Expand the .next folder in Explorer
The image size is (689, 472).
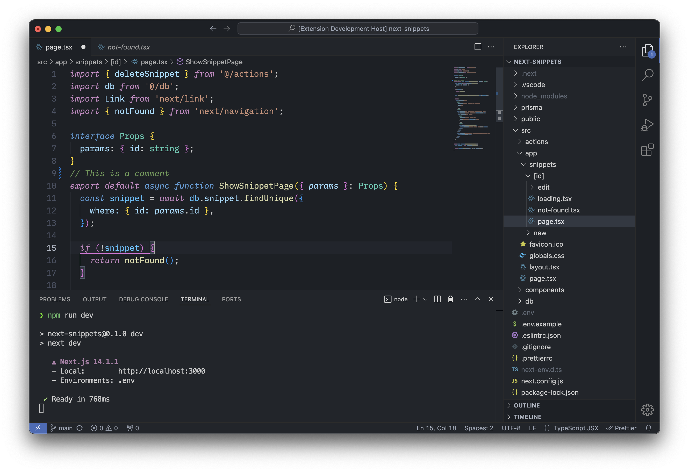point(528,73)
